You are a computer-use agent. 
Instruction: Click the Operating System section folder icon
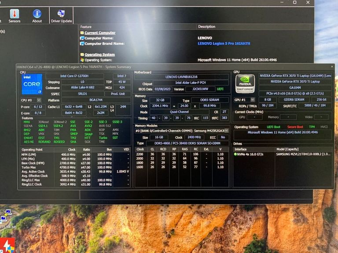(82, 54)
